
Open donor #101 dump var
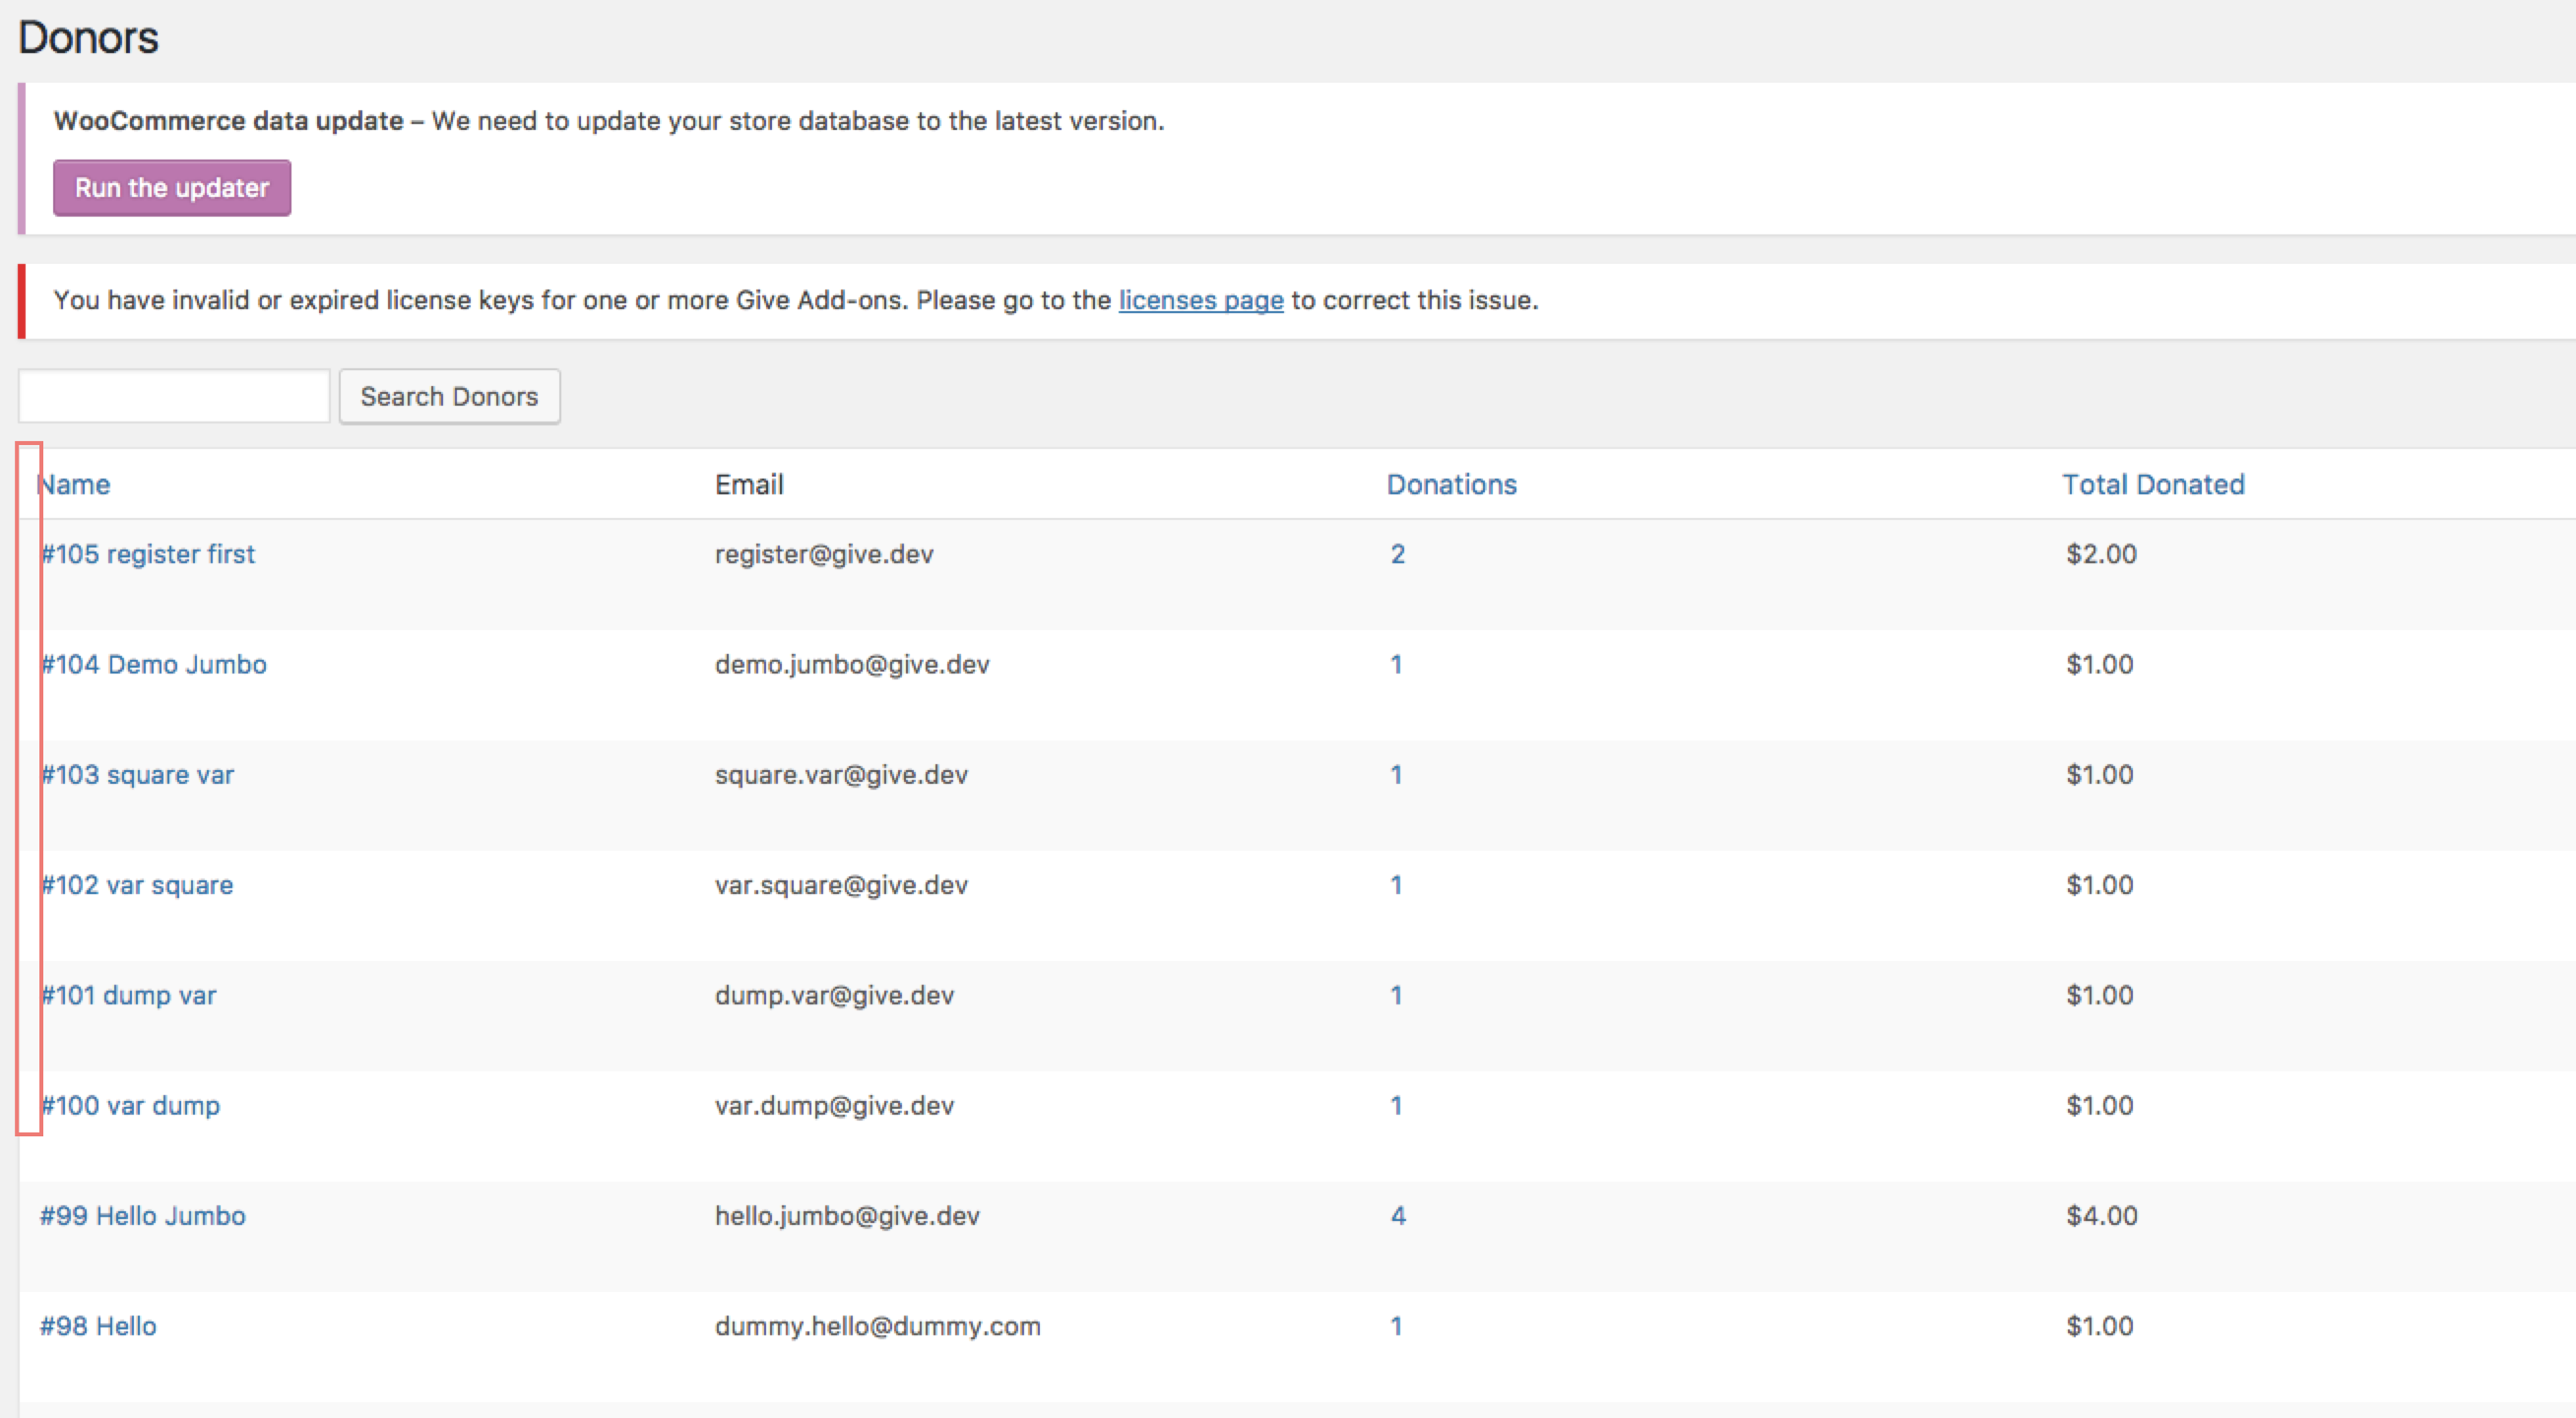pyautogui.click(x=128, y=994)
